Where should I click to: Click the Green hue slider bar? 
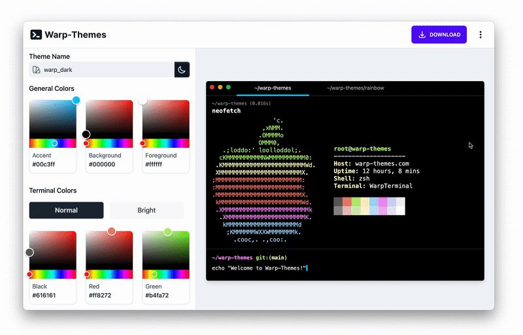166,274
